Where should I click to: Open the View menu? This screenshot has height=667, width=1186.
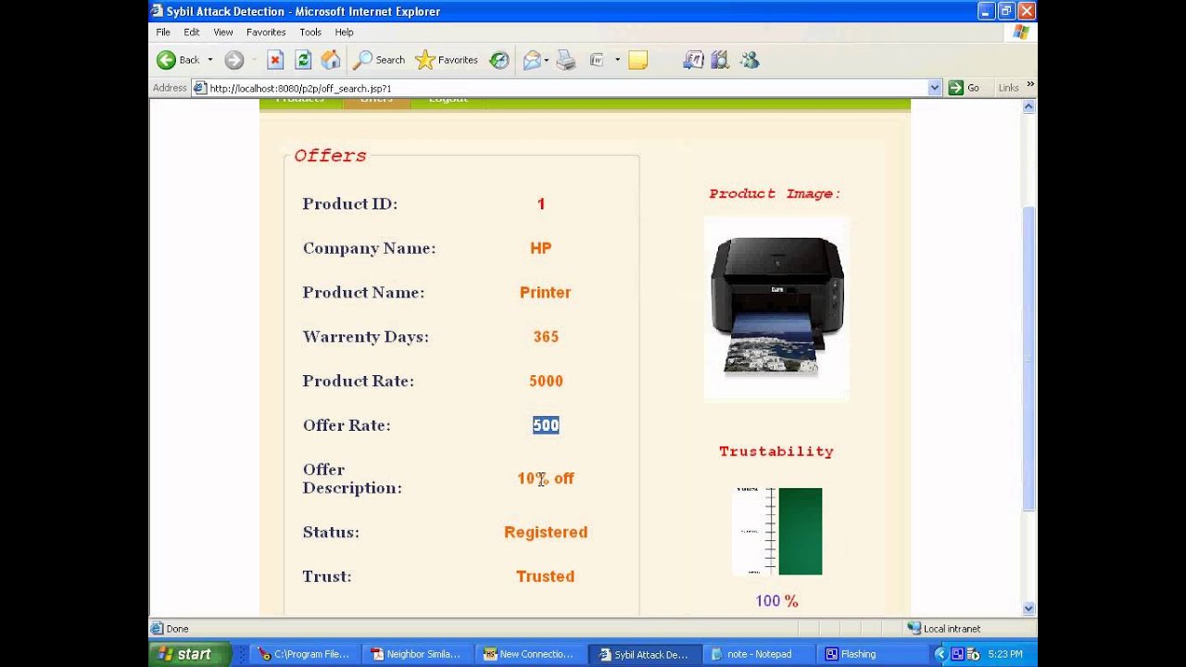223,31
